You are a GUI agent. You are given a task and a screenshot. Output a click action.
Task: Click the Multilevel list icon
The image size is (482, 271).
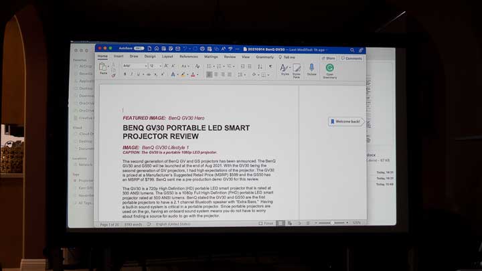point(229,66)
